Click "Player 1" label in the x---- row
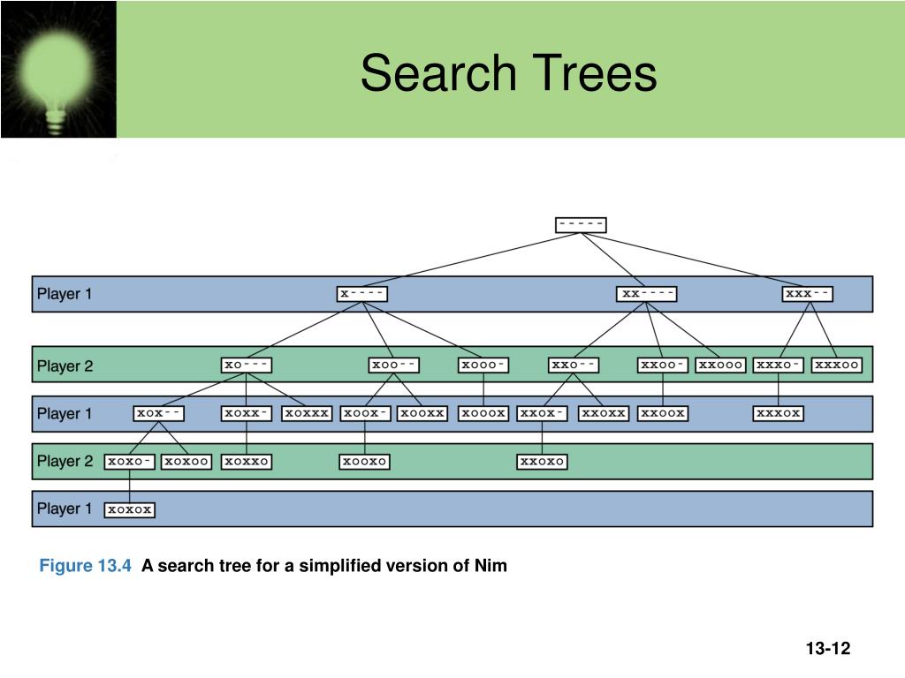The height and width of the screenshot is (678, 905). click(x=64, y=294)
